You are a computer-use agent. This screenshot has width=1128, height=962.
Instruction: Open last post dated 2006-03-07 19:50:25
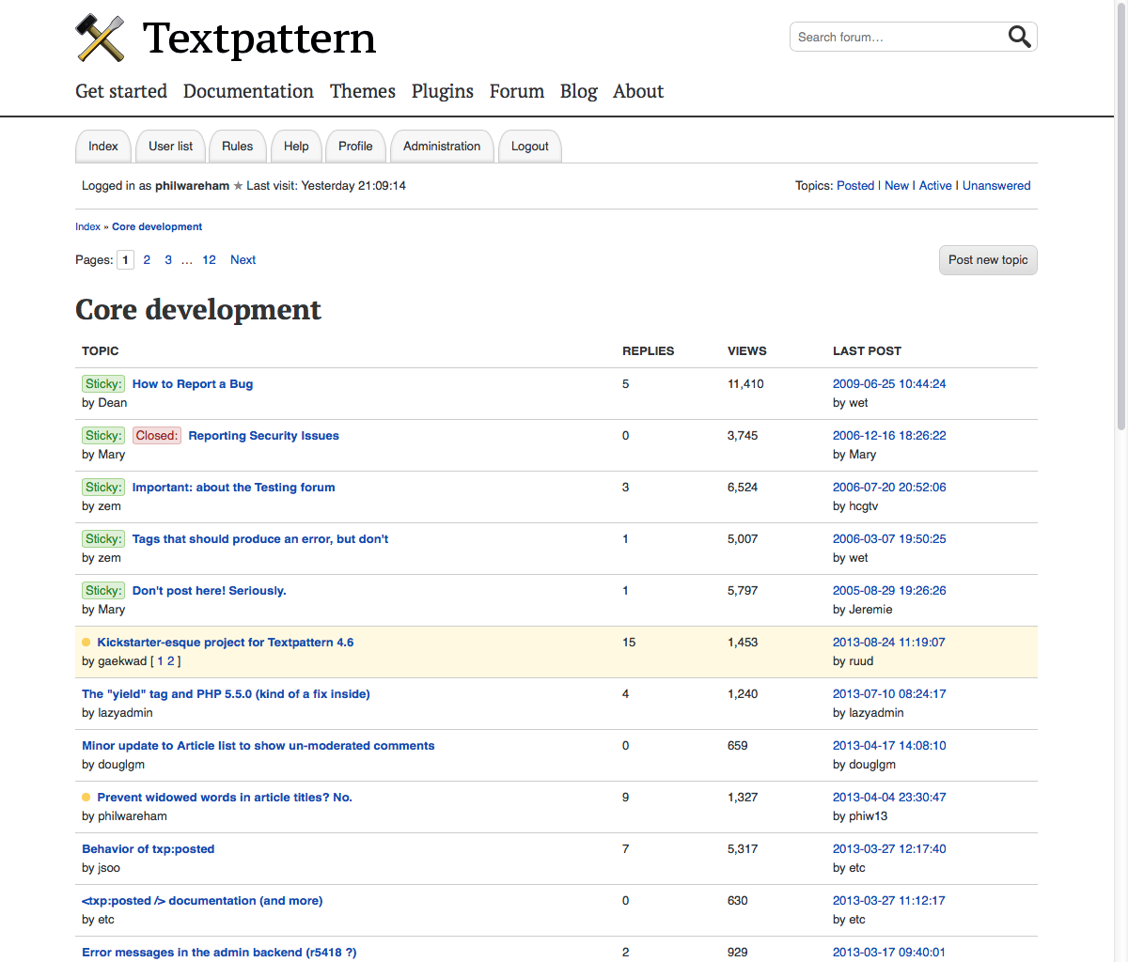(889, 539)
